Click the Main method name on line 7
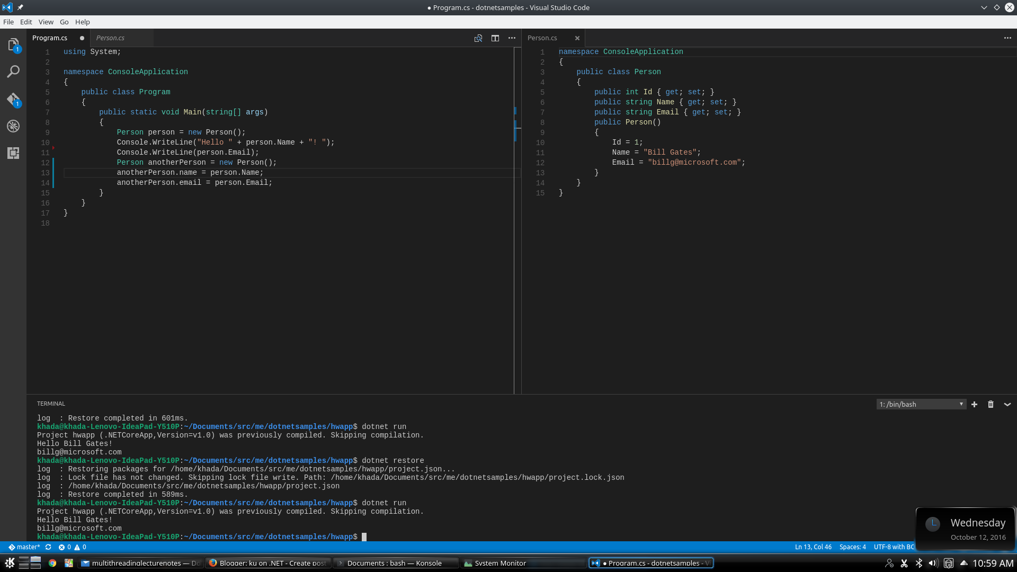The image size is (1017, 572). coord(192,112)
